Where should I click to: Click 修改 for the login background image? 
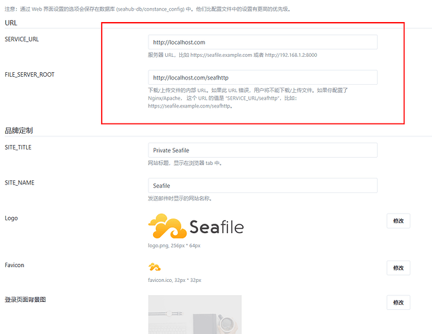(x=398, y=303)
